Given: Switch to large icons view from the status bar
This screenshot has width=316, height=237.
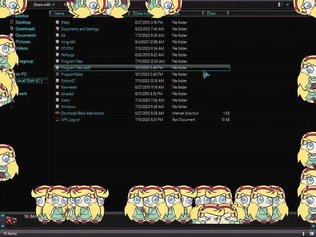Looking at the screenshot, I should 312,234.
